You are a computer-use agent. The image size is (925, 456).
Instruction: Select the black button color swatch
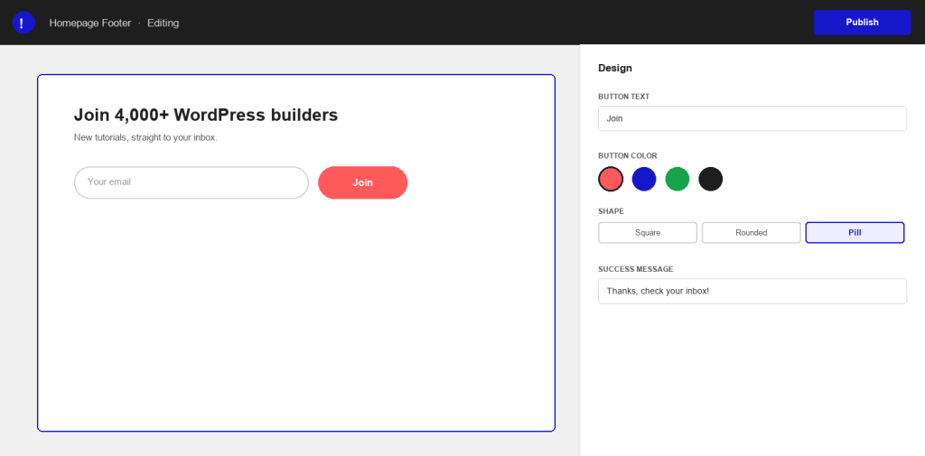[x=710, y=179]
